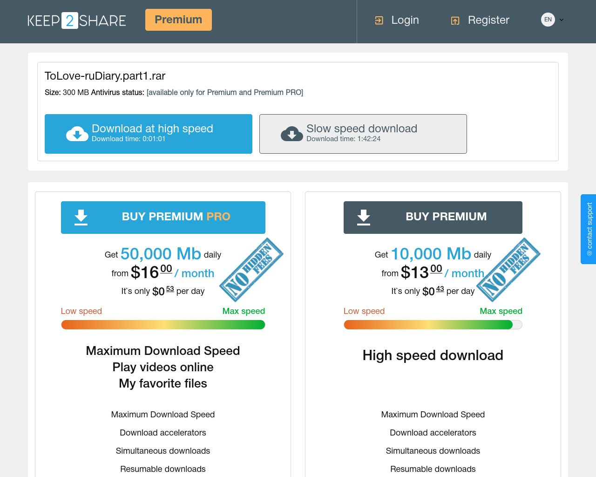Click the Login arrow icon
596x477 pixels.
379,20
